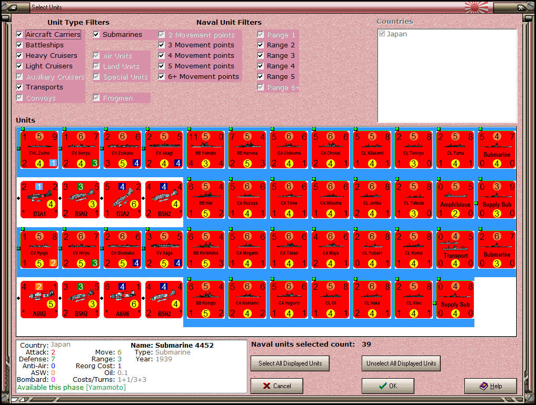The image size is (536, 405).
Task: Select the CA Tone cruiser counter
Action: click(x=289, y=200)
